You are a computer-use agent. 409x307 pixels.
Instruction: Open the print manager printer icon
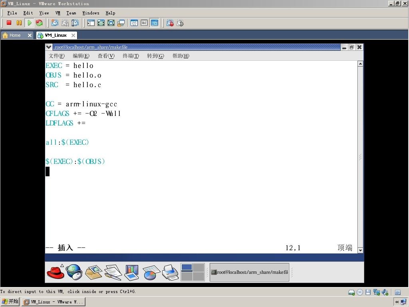click(170, 272)
